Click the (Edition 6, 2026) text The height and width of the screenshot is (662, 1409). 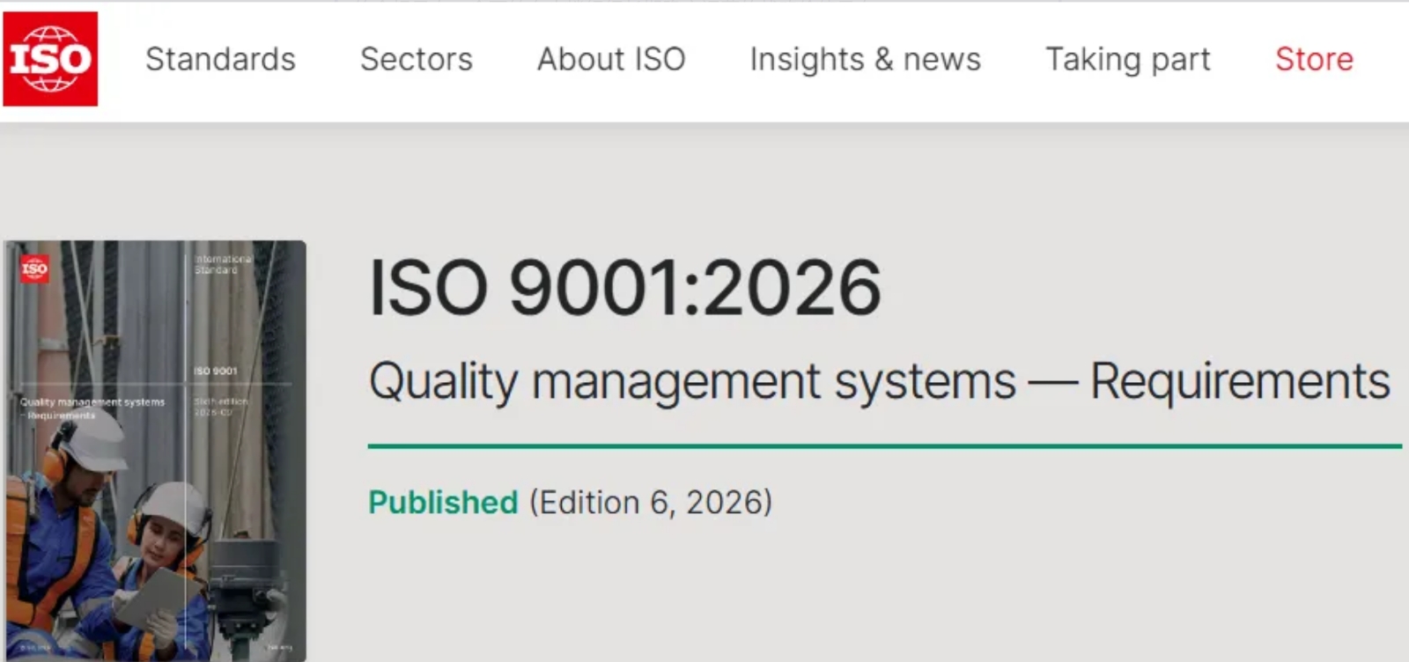click(x=651, y=502)
